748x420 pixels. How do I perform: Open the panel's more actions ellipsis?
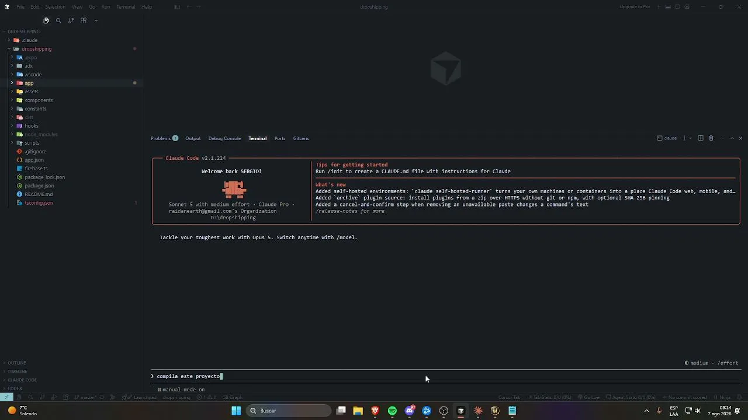pos(722,138)
